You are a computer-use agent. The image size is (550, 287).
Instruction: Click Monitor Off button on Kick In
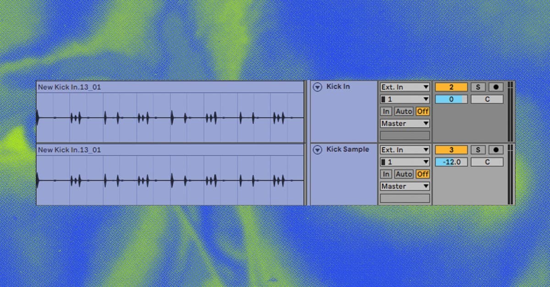click(423, 111)
